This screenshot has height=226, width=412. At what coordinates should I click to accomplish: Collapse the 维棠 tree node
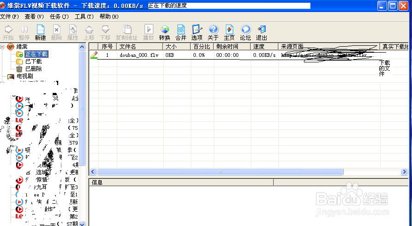tap(2, 47)
